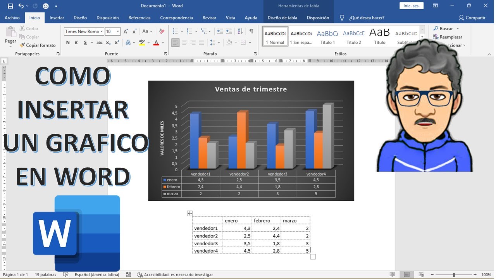This screenshot has height=279, width=496.
Task: Switch to the Diseño de tabla tab
Action: click(282, 18)
